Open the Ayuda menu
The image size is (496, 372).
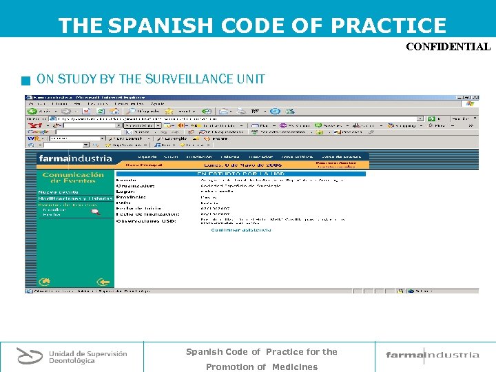pos(157,104)
